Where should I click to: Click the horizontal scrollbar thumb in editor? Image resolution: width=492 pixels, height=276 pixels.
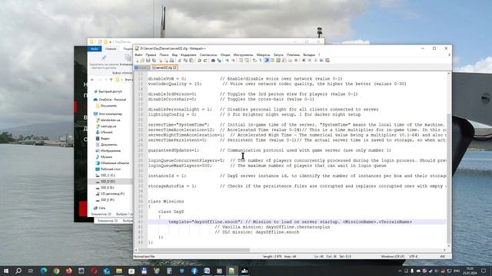pos(194,250)
